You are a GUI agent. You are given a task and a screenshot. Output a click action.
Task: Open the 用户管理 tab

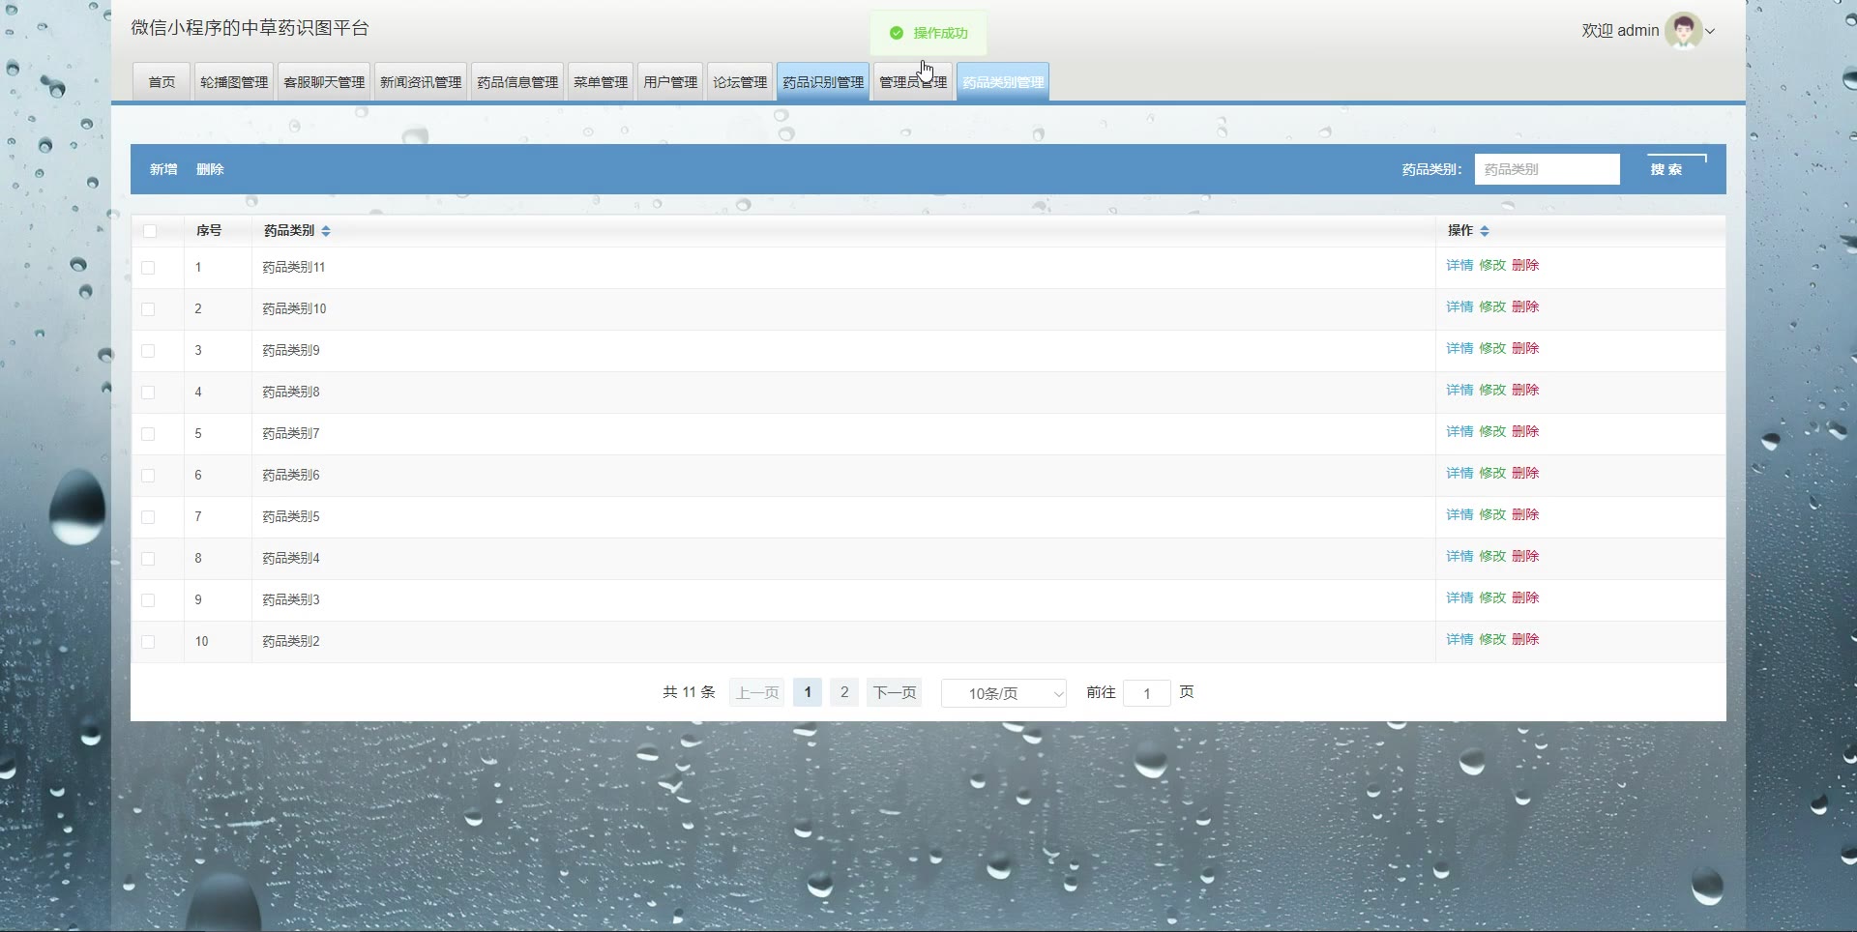click(x=670, y=82)
